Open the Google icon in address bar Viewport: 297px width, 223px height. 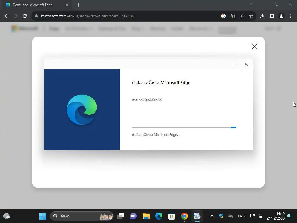[223, 16]
